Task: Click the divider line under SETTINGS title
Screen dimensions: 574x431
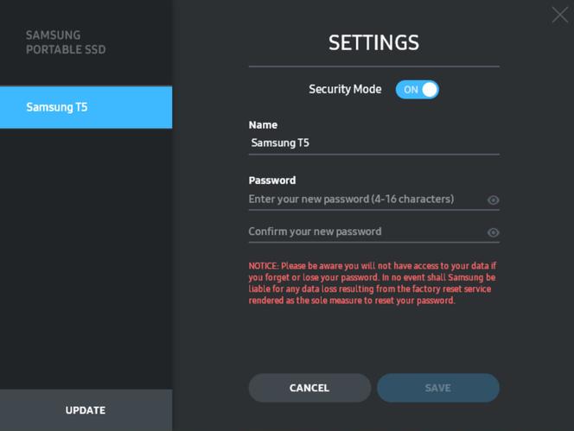Action: click(x=373, y=66)
